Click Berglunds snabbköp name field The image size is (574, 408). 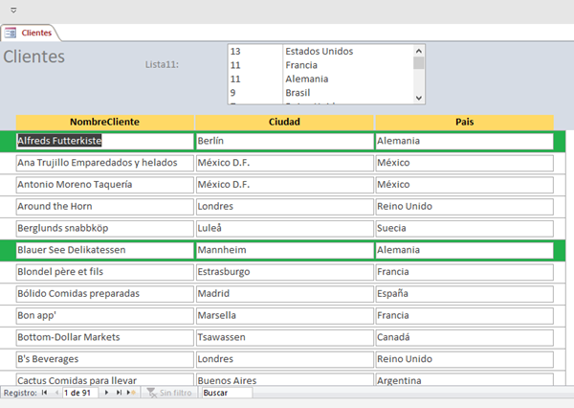tap(104, 228)
